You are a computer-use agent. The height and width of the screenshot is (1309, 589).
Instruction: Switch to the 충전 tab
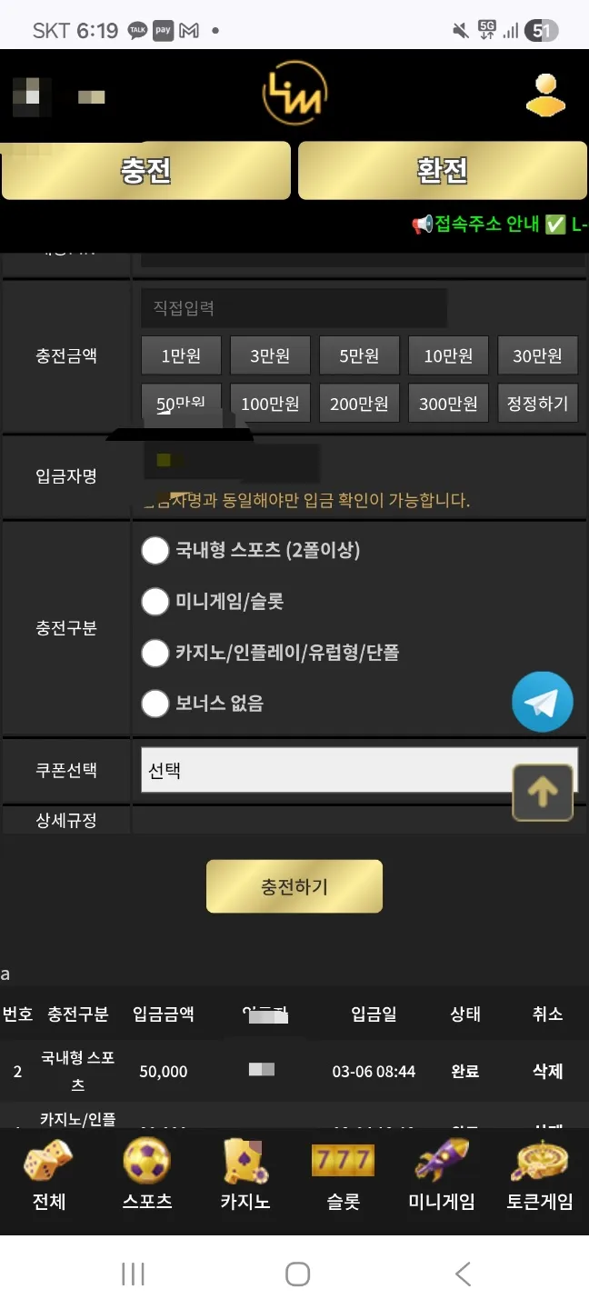tap(146, 170)
